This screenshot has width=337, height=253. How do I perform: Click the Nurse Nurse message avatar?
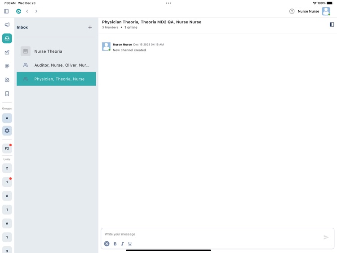tap(106, 46)
